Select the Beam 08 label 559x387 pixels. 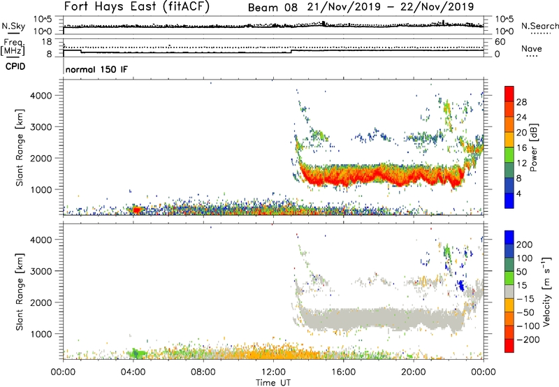pyautogui.click(x=273, y=8)
